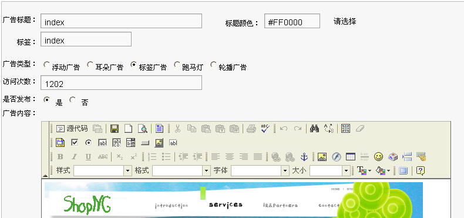Open Preview with the magnifier page icon

143,129
